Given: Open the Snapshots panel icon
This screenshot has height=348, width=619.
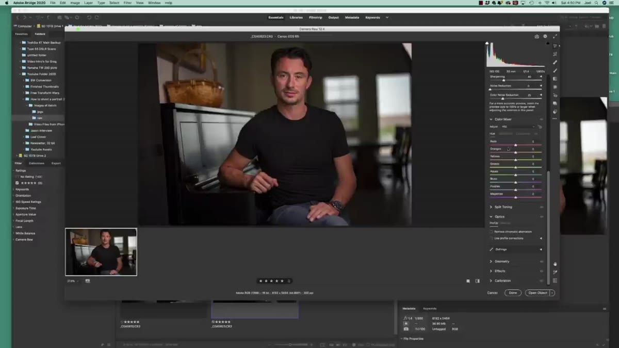Looking at the screenshot, I should [x=555, y=103].
